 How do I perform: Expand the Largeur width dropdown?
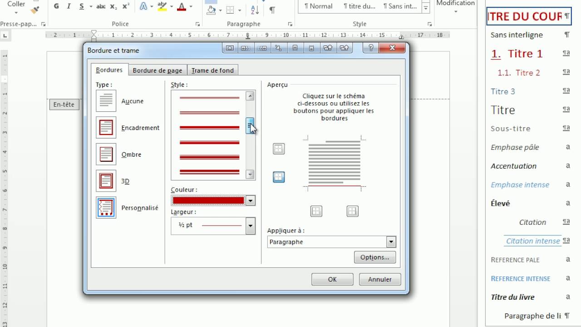click(x=251, y=225)
